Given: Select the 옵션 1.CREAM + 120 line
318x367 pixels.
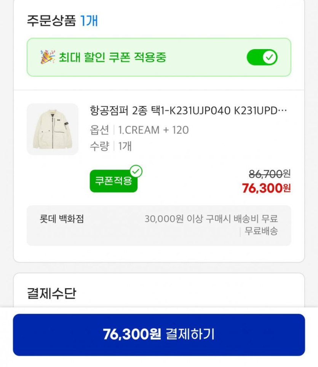Looking at the screenshot, I should (x=139, y=130).
